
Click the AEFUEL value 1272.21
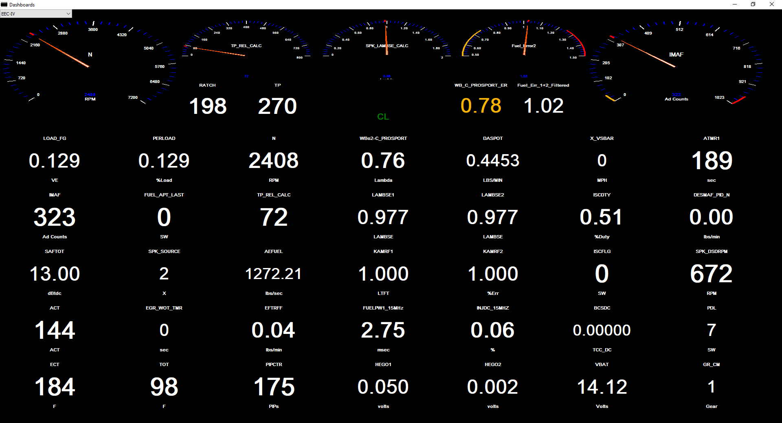273,274
